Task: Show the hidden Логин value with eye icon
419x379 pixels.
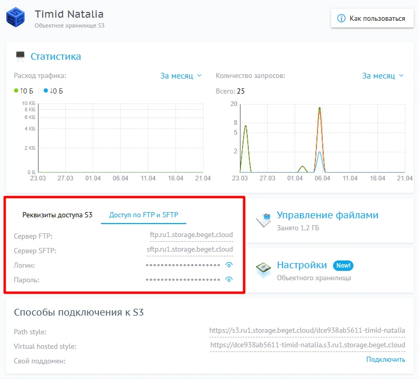Action: [x=228, y=265]
